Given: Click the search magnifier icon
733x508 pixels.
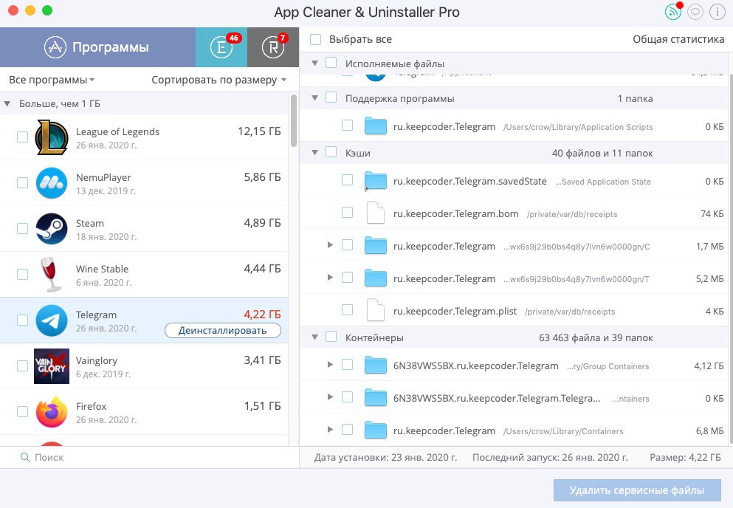Looking at the screenshot, I should point(25,457).
